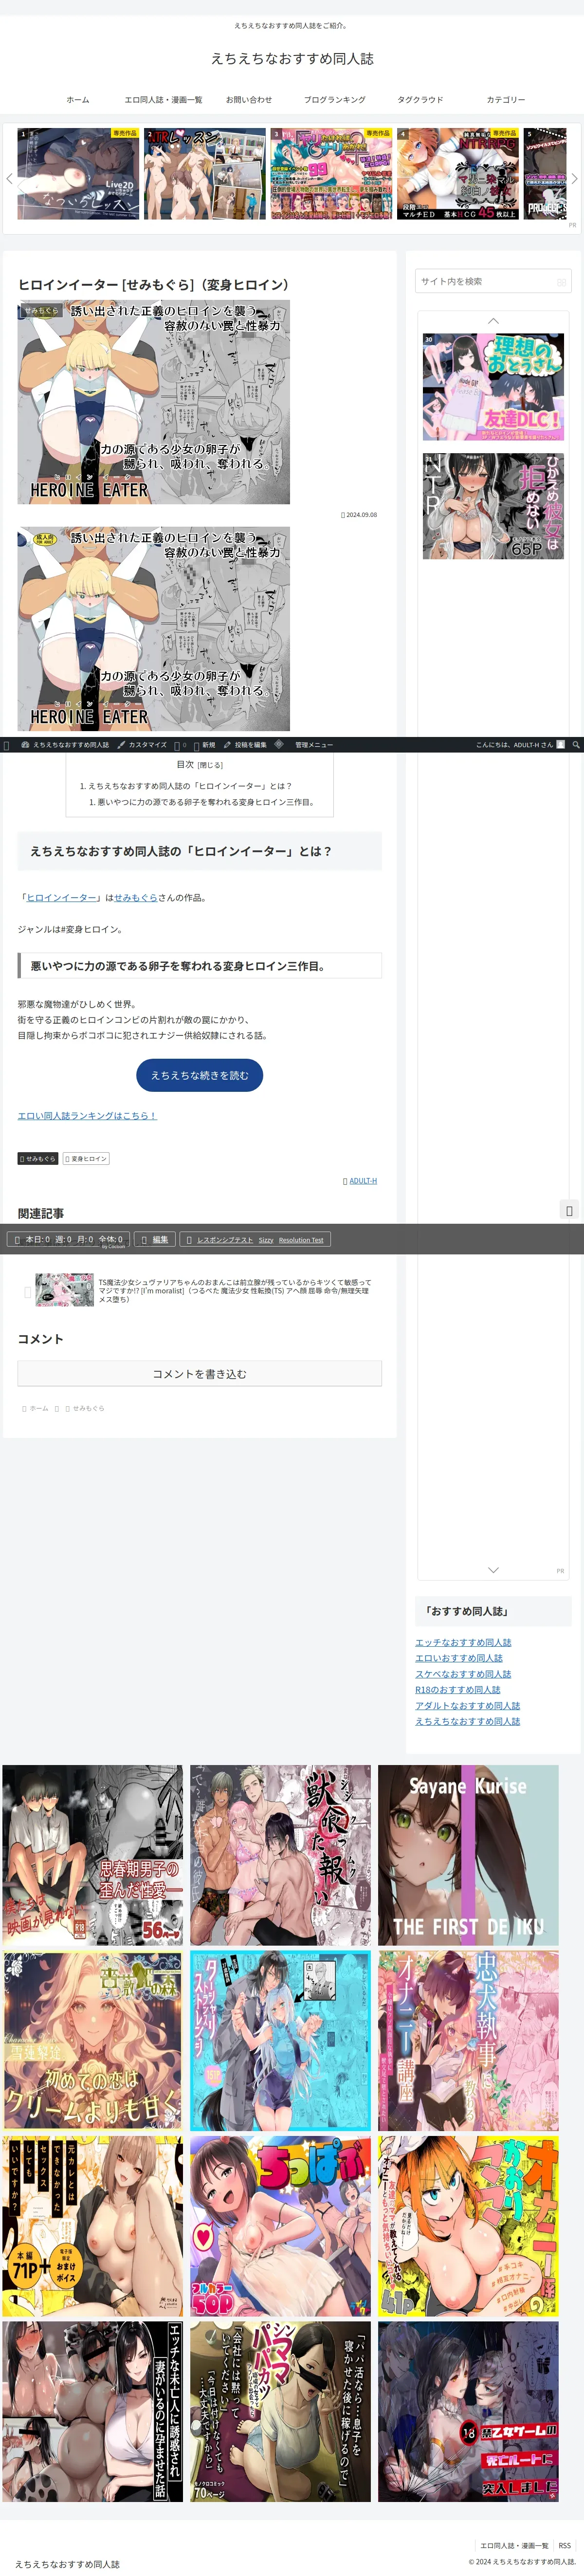The image size is (584, 2576).
Task: Open carousel item number 4 thumbnail
Action: point(458,174)
